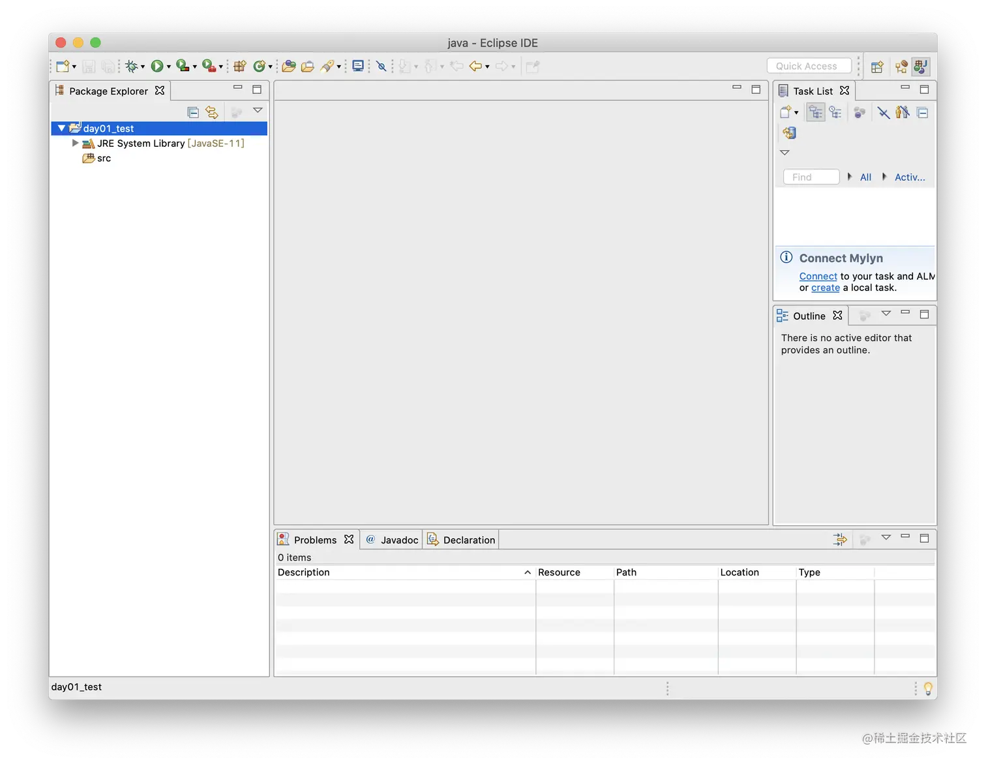Image resolution: width=986 pixels, height=764 pixels.
Task: Create a new Java class icon
Action: click(x=259, y=66)
